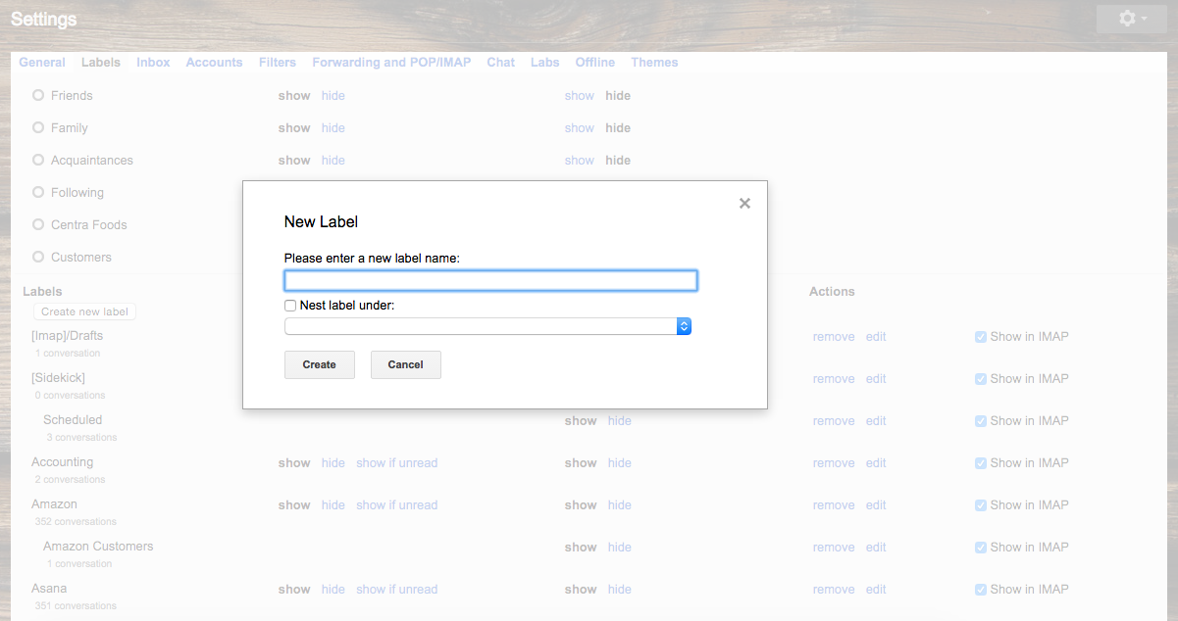1178x621 pixels.
Task: Select the Customers circle radio button
Action: (x=38, y=257)
